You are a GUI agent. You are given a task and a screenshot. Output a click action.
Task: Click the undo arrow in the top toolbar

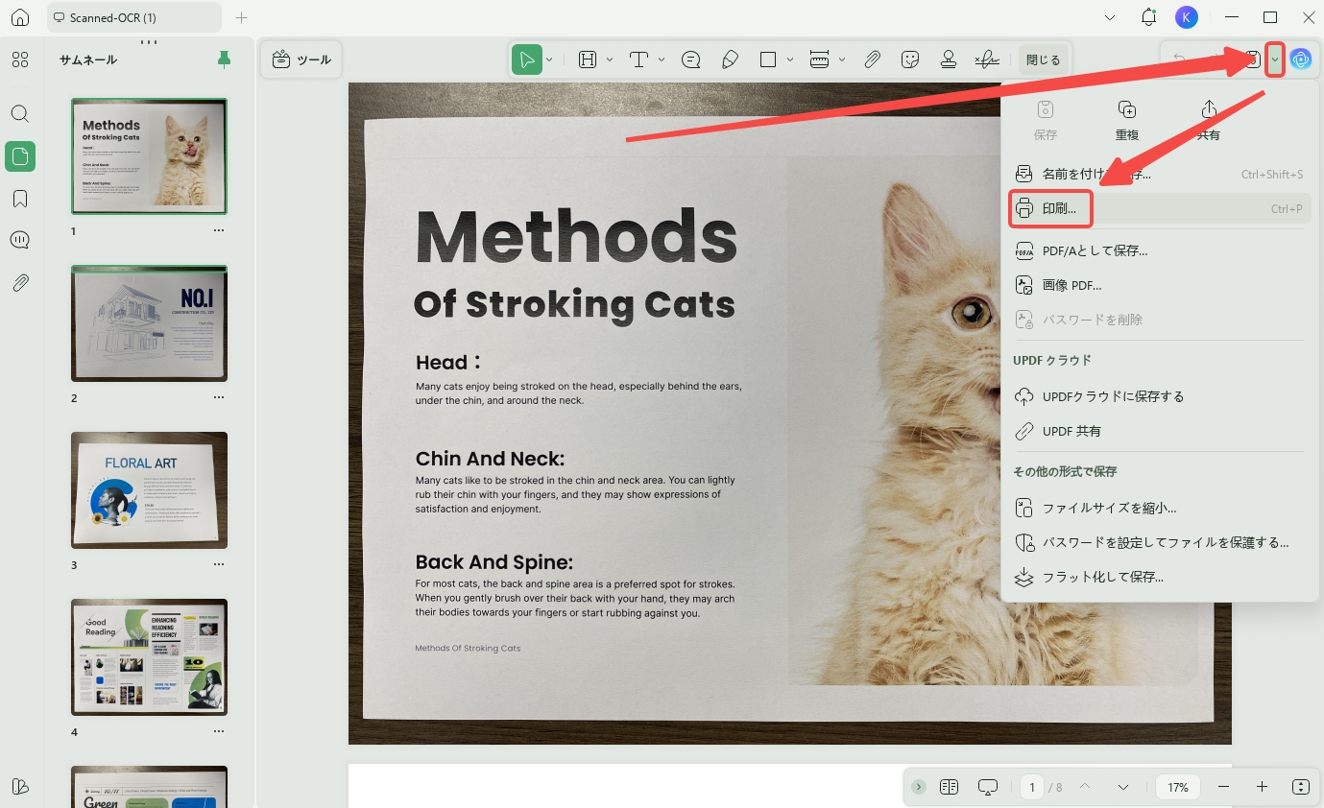coord(1179,59)
